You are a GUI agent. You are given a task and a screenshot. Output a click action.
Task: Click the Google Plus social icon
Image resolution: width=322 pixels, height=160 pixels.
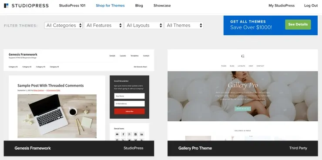(x=129, y=134)
